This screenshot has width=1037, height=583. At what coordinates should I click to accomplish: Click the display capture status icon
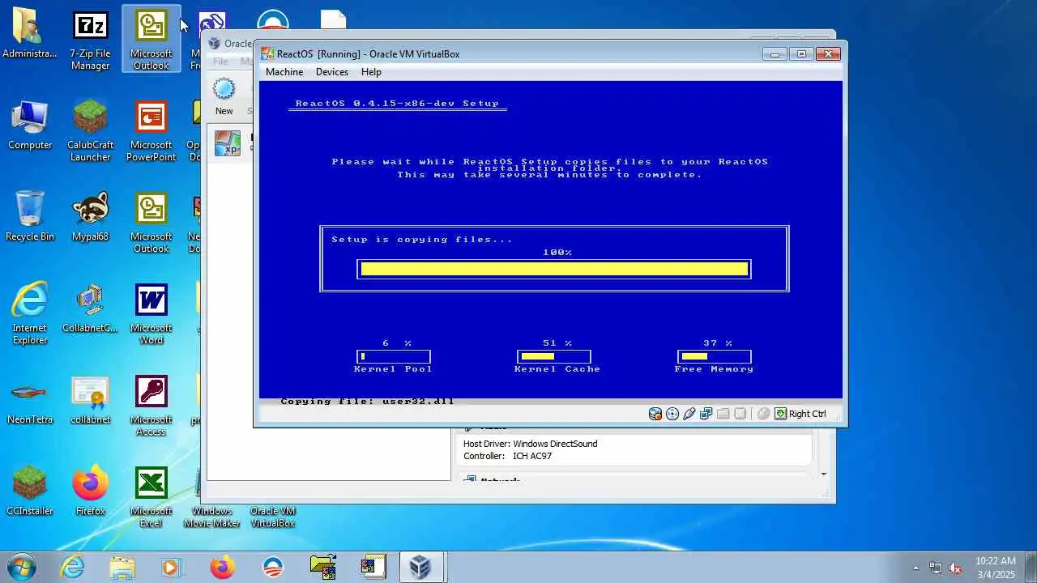(x=740, y=414)
